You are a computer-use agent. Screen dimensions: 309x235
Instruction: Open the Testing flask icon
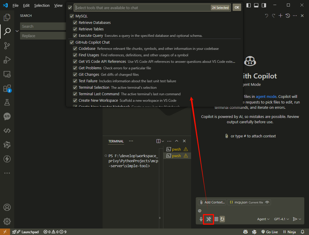pos(7,102)
